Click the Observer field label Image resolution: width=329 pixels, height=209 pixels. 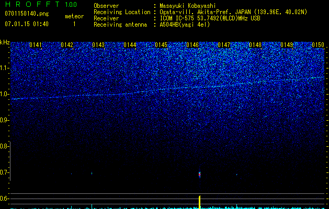click(106, 6)
